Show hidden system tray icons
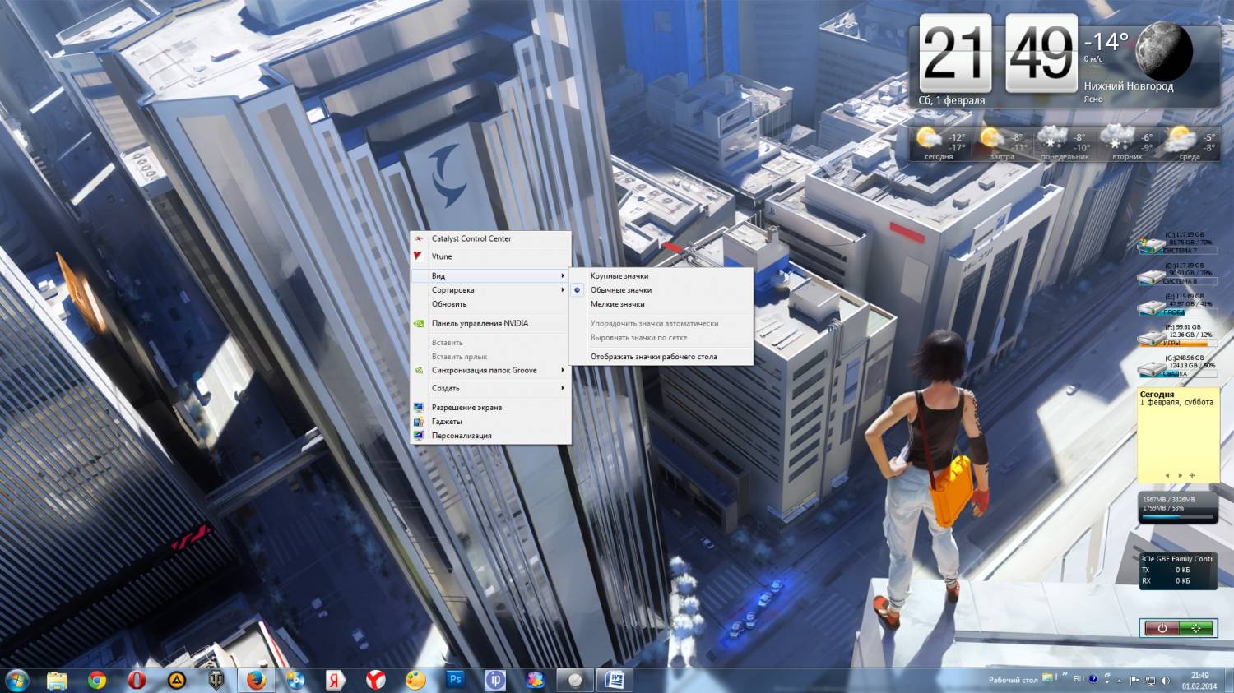The width and height of the screenshot is (1234, 693). tap(1120, 681)
